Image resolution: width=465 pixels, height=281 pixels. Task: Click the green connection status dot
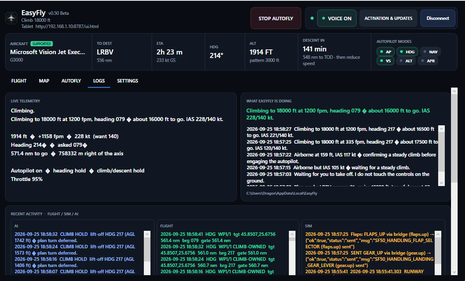312,18
